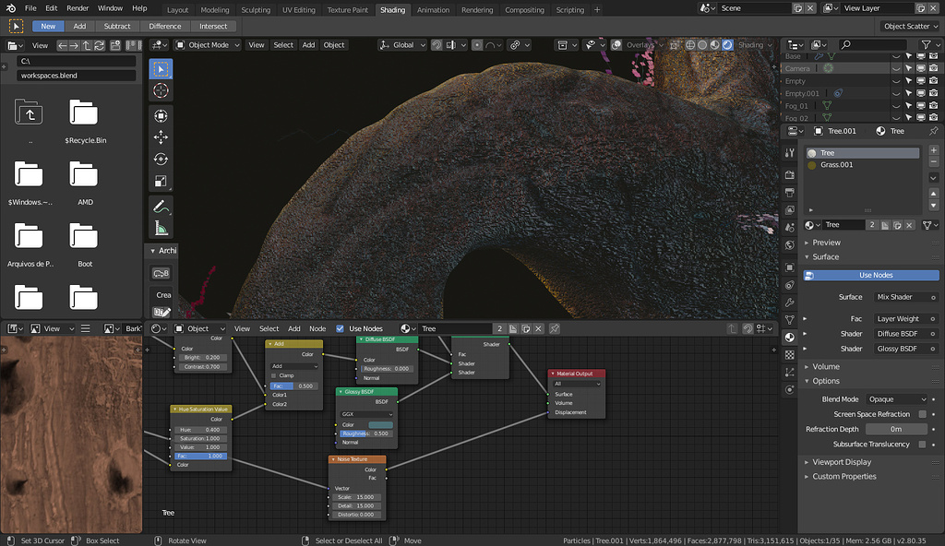Toggle Camera visibility eye in outliner
Screen dimensions: 945x546
(x=896, y=68)
